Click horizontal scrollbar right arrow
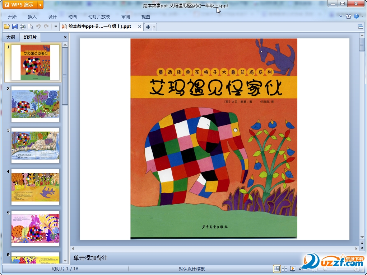The width and height of the screenshot is (367, 275). point(356,248)
